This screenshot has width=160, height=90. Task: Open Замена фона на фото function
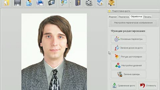[128, 48]
